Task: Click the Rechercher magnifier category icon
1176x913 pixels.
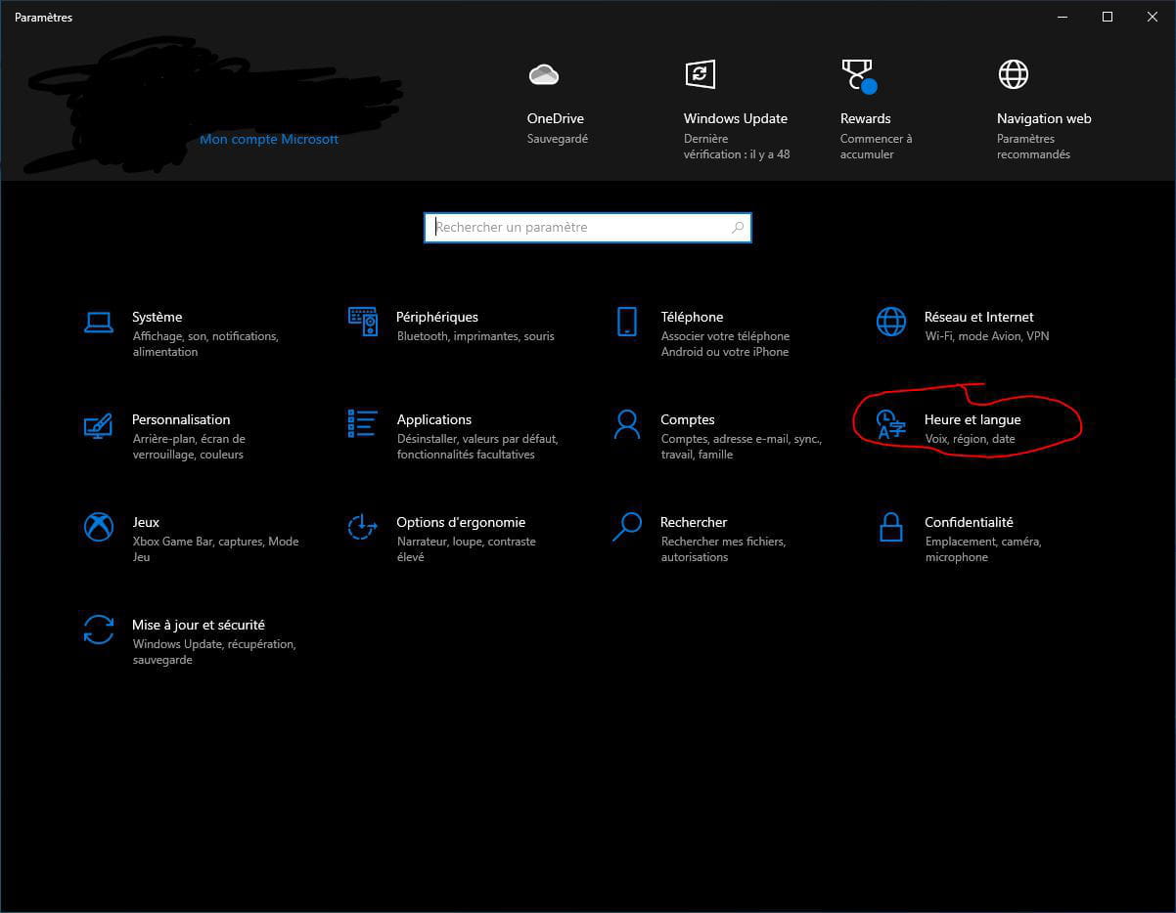Action: tap(627, 527)
